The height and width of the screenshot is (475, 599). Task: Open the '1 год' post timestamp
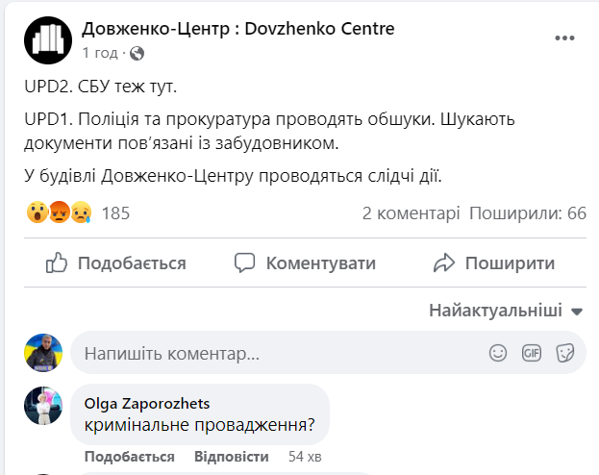pos(102,52)
